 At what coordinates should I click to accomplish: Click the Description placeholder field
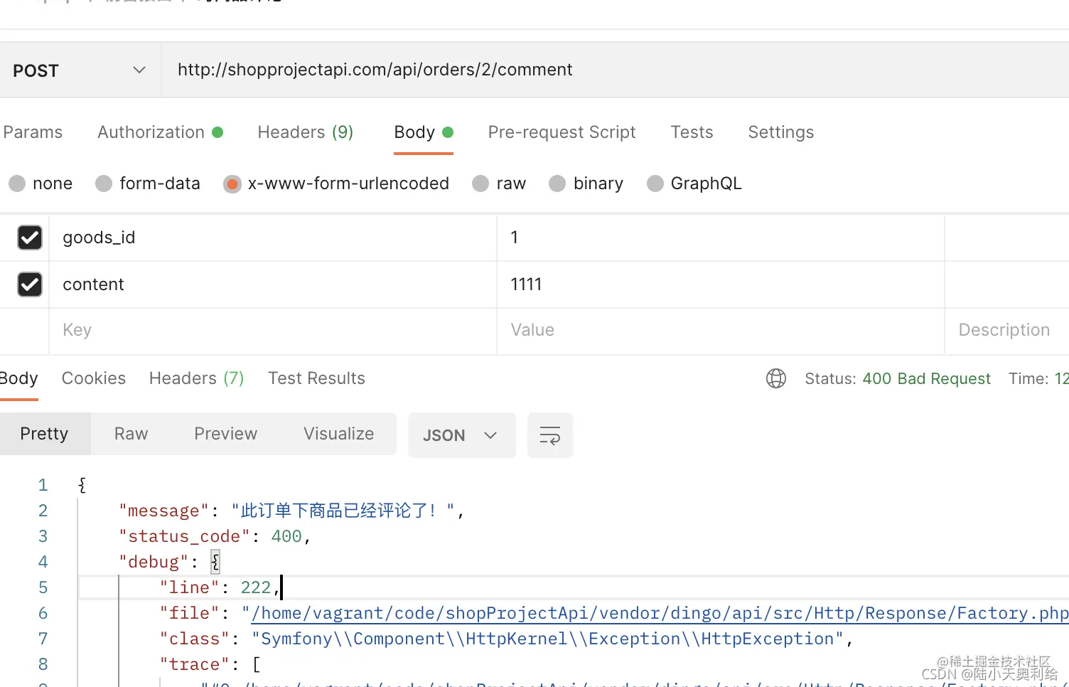tap(1007, 331)
